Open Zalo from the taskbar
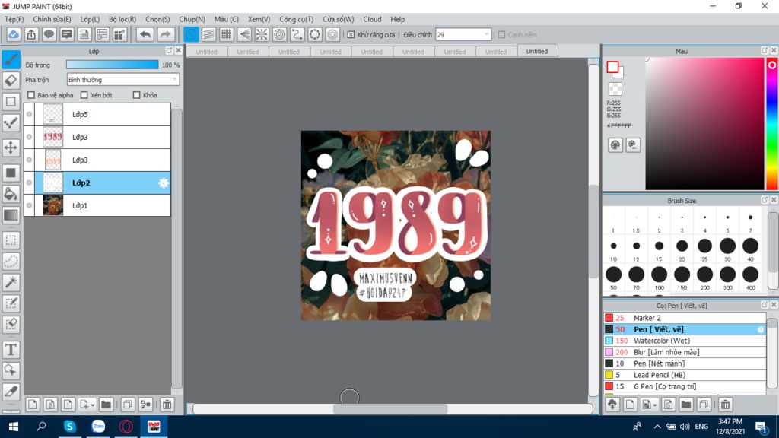779x438 pixels. pos(98,426)
